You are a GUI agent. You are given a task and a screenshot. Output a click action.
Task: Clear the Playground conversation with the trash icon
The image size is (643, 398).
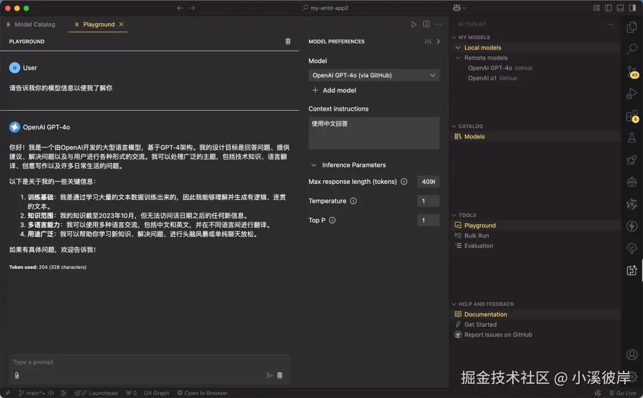click(288, 41)
